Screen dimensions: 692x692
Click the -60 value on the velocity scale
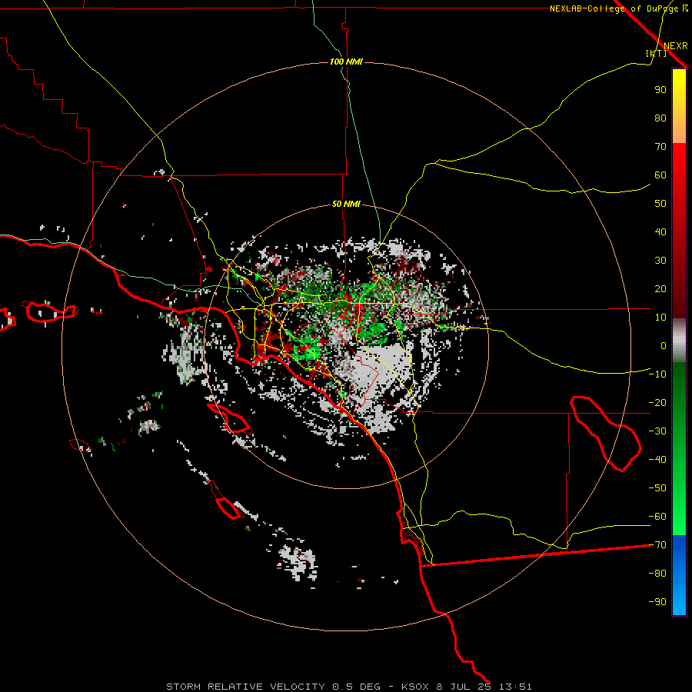(x=657, y=517)
